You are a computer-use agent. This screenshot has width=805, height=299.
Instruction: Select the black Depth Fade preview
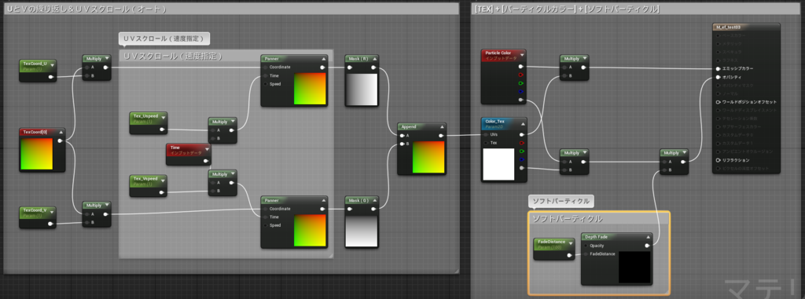[x=634, y=267]
